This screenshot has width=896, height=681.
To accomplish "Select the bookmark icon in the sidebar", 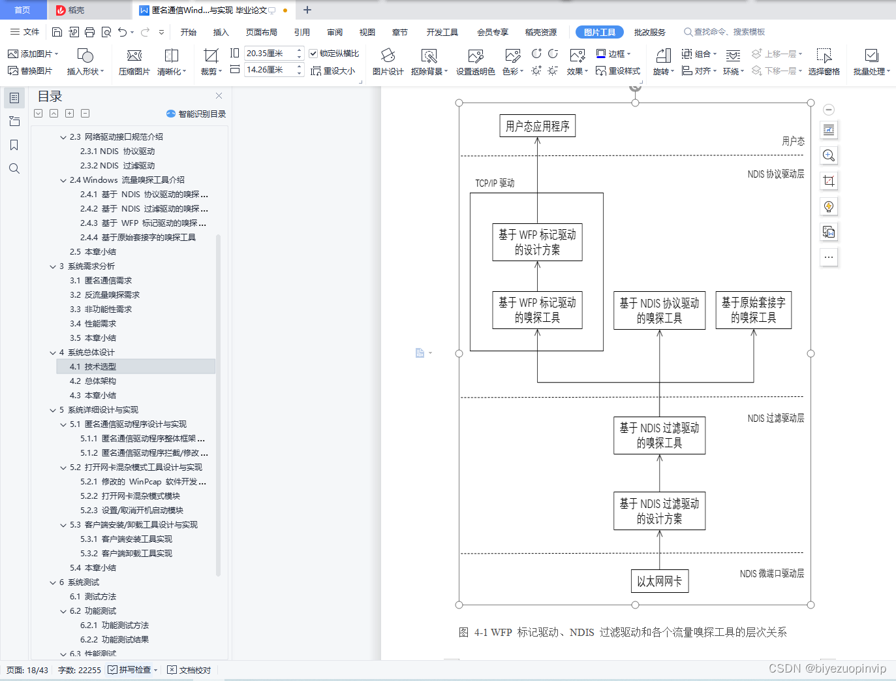I will point(14,145).
